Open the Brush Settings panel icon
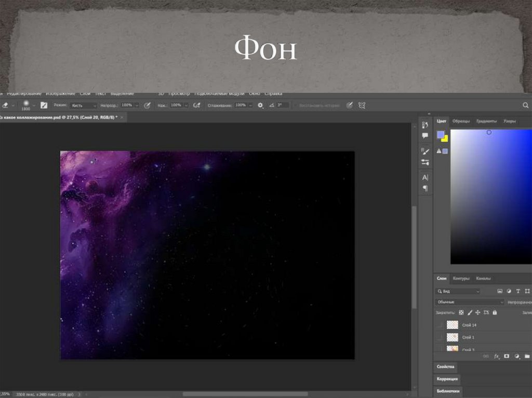 [425, 151]
